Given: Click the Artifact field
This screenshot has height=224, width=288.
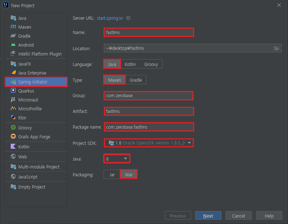Looking at the screenshot, I should click(149, 111).
